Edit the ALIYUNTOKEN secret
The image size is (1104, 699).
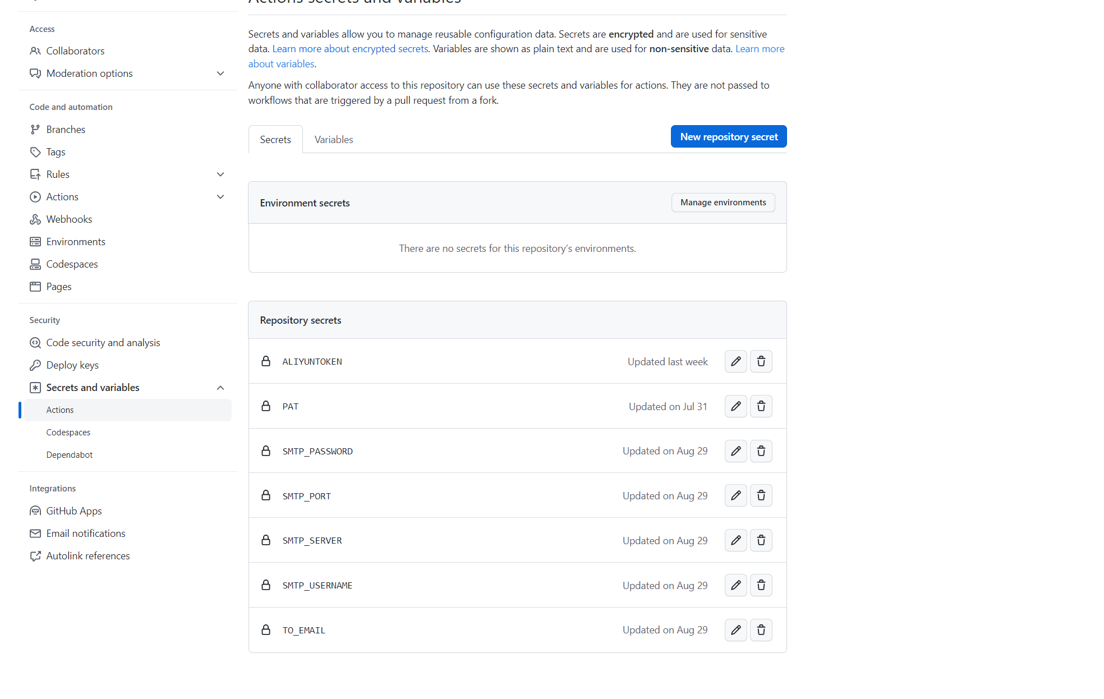click(735, 361)
